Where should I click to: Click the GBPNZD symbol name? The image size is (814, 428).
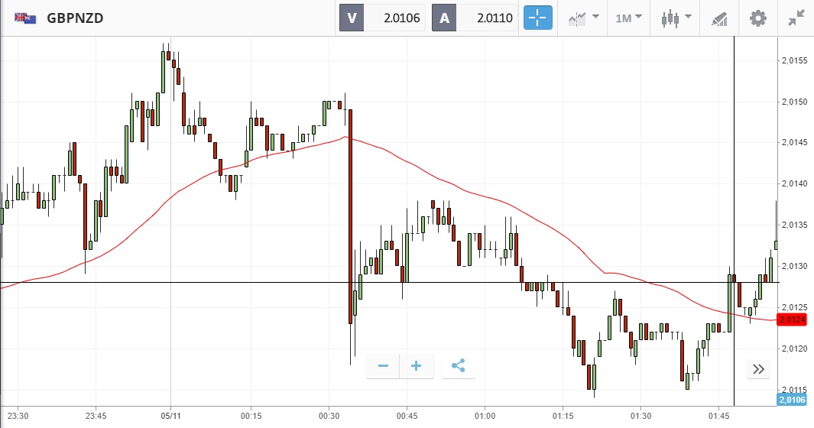[x=75, y=18]
